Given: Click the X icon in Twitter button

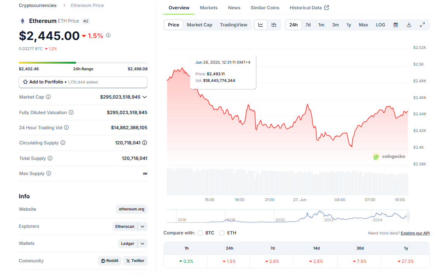Looking at the screenshot, I should coord(128,261).
